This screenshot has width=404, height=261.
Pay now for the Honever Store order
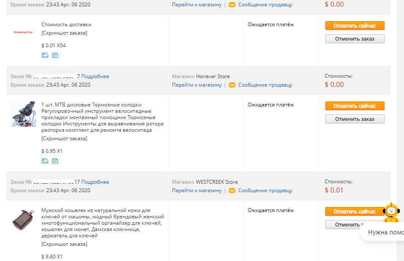pyautogui.click(x=355, y=106)
